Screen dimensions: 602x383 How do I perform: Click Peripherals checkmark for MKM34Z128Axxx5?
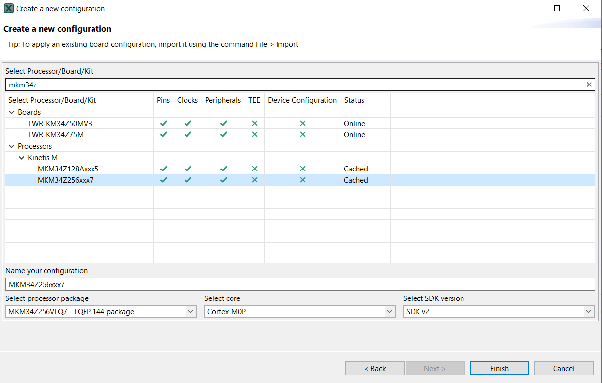click(224, 169)
